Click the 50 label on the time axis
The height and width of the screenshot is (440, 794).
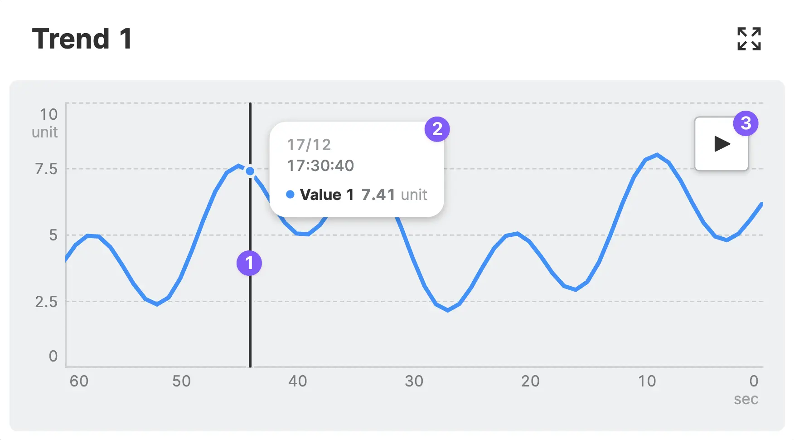click(x=181, y=381)
